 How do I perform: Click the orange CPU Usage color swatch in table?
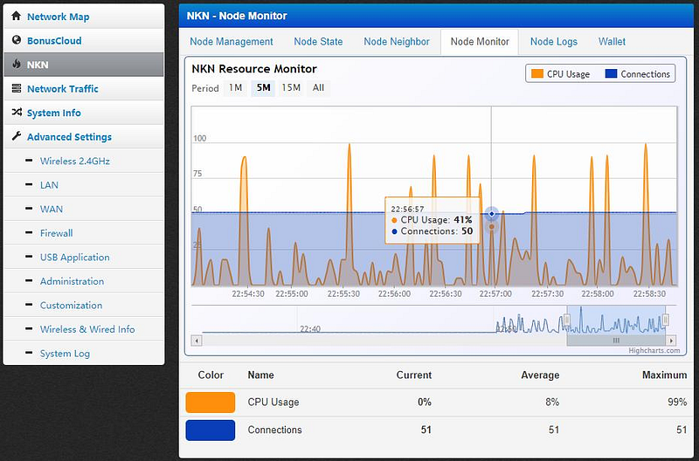pyautogui.click(x=211, y=403)
